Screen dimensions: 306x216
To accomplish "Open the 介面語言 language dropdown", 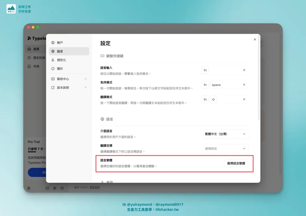I will 226,134.
